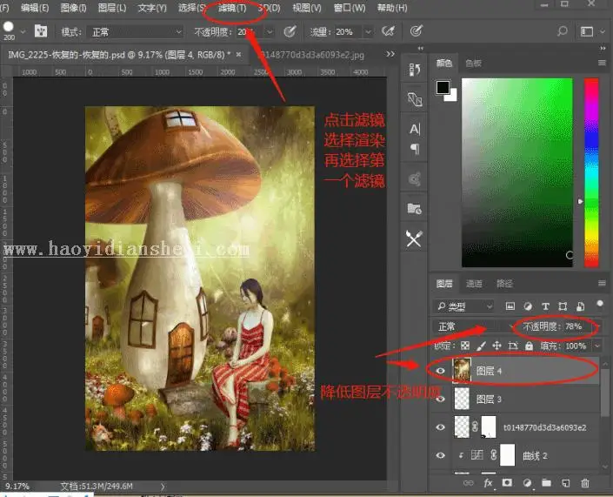
Task: Create a new layer icon
Action: (x=566, y=483)
